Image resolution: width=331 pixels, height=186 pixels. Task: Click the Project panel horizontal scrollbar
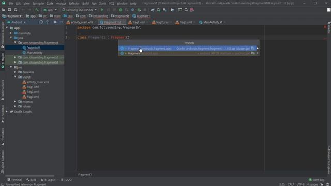pyautogui.click(x=29, y=176)
